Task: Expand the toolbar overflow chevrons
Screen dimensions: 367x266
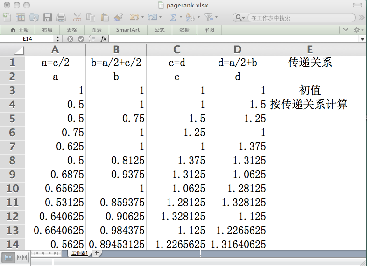Action: coord(361,18)
